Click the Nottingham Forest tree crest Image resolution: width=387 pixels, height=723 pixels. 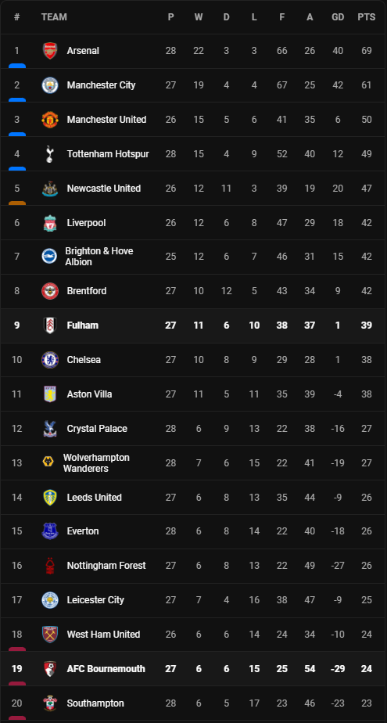(50, 566)
